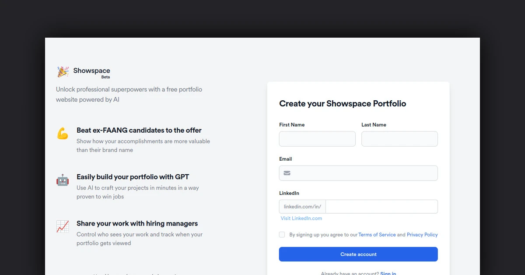Open the Visit LinkedIn.com link
The height and width of the screenshot is (275, 525).
[x=301, y=218]
